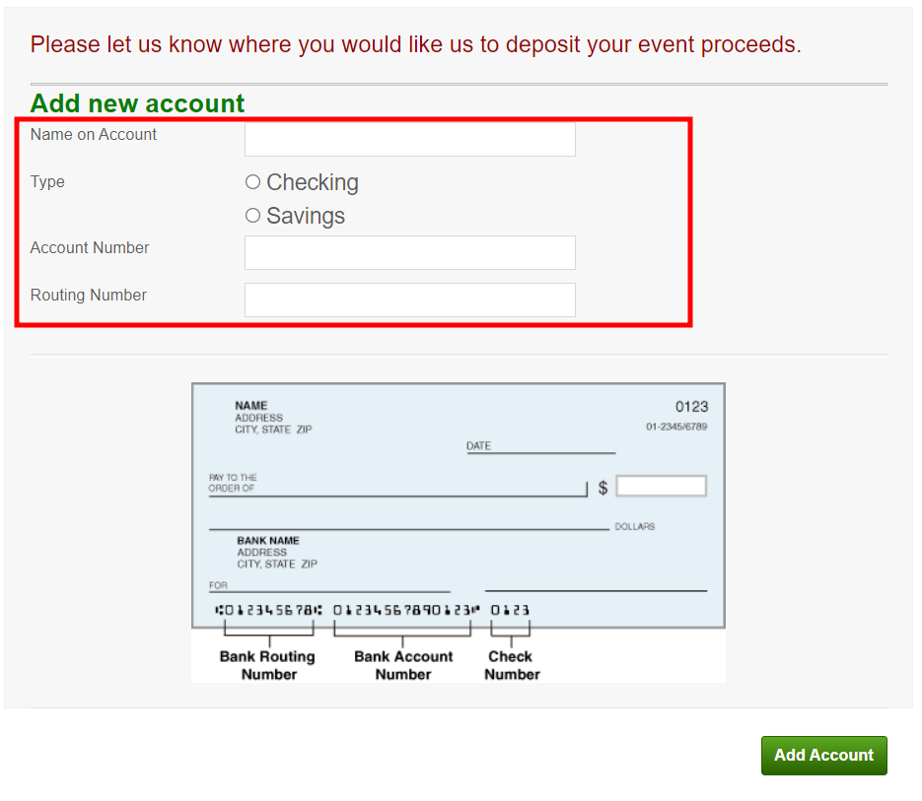922x801 pixels.
Task: Click the Add new account heading
Action: click(137, 103)
